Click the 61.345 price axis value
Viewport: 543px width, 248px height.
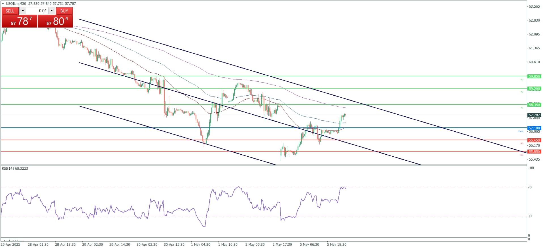click(x=534, y=48)
